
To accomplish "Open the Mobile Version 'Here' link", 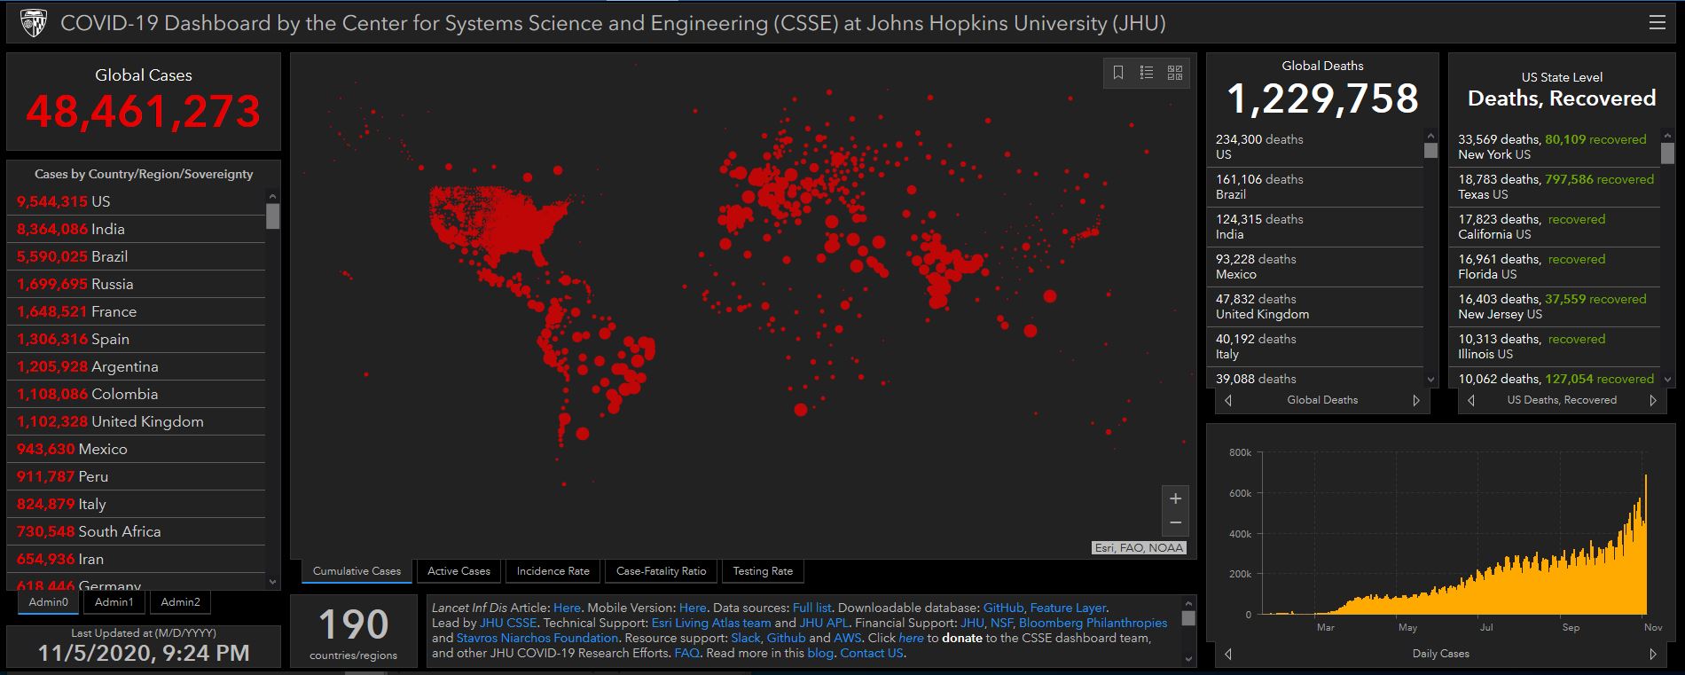I will pyautogui.click(x=693, y=608).
